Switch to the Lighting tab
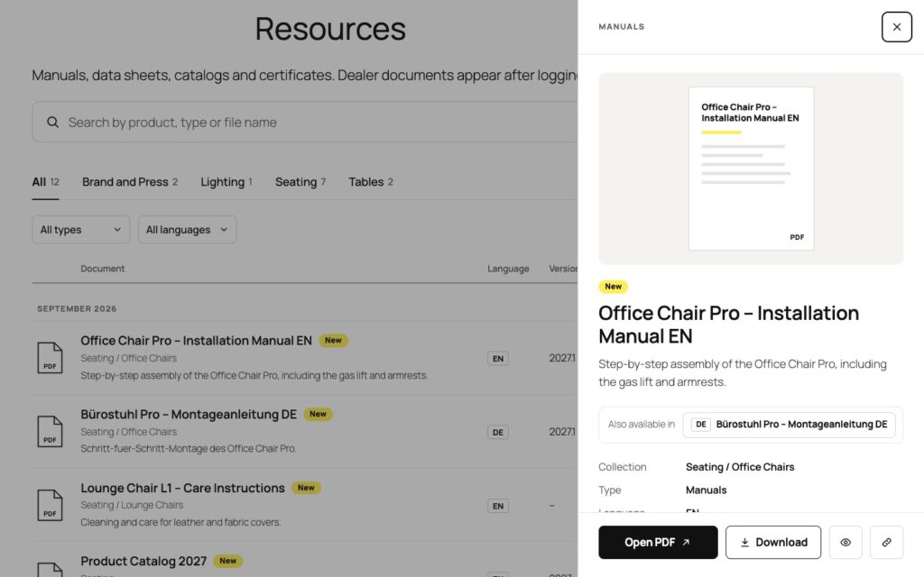The height and width of the screenshot is (577, 924). point(226,182)
